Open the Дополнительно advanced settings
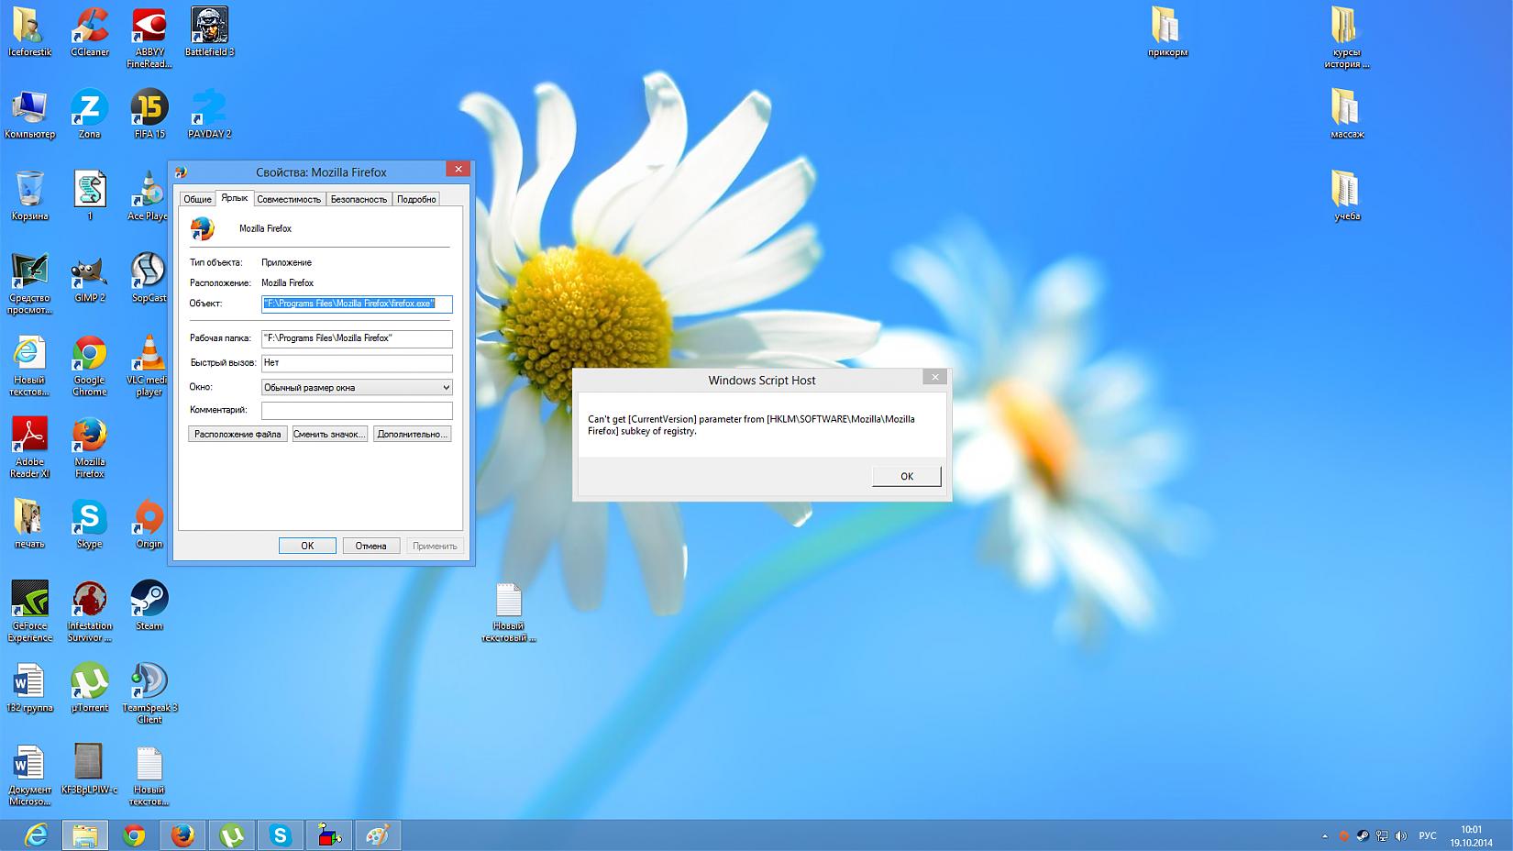Viewport: 1513px width, 851px height. point(412,434)
